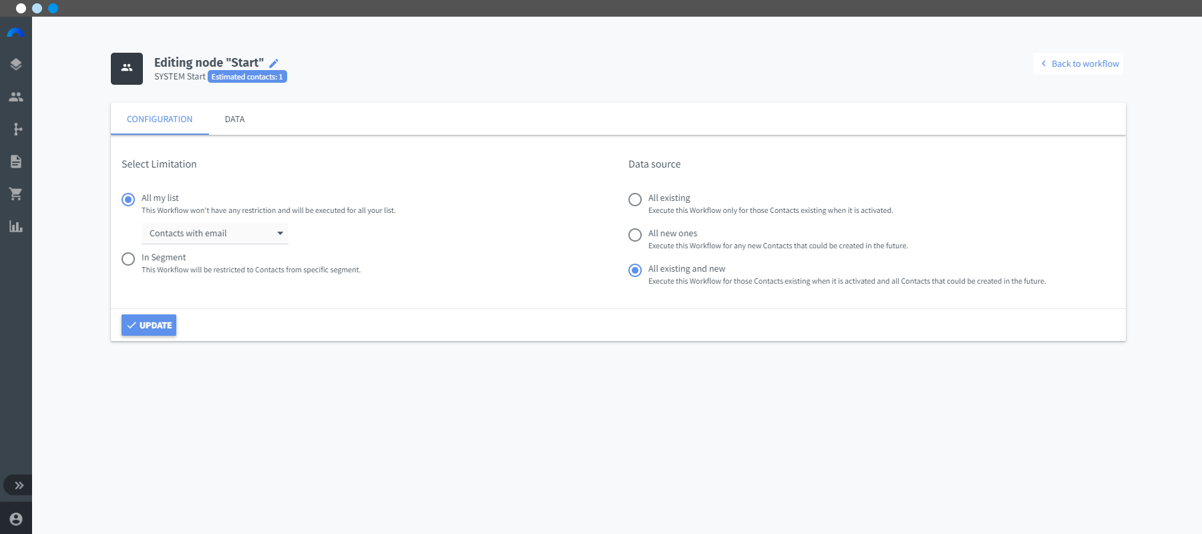Open the contacts people icon in sidebar
Viewport: 1202px width, 534px height.
tap(16, 97)
